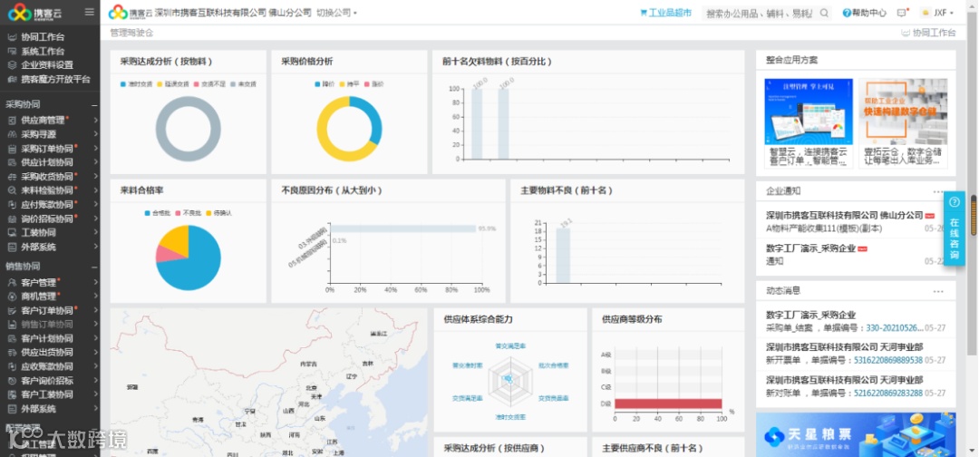Expand the 客户管理 submenu arrow
Image resolution: width=979 pixels, height=457 pixels.
tap(95, 282)
